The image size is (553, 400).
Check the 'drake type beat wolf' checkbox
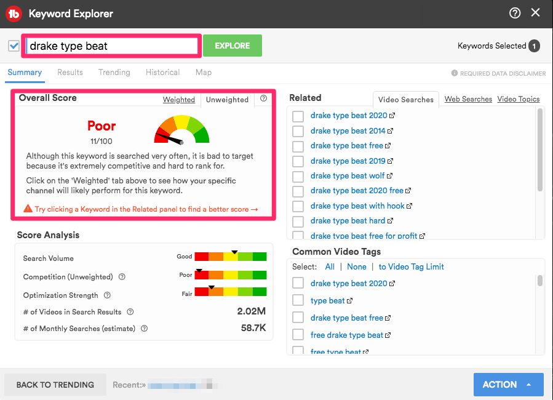coord(298,176)
